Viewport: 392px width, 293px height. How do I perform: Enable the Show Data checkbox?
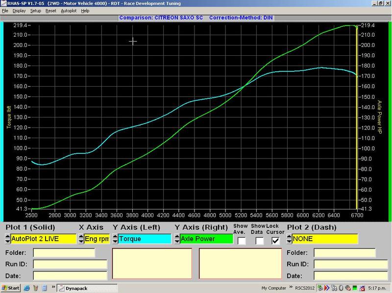click(259, 240)
